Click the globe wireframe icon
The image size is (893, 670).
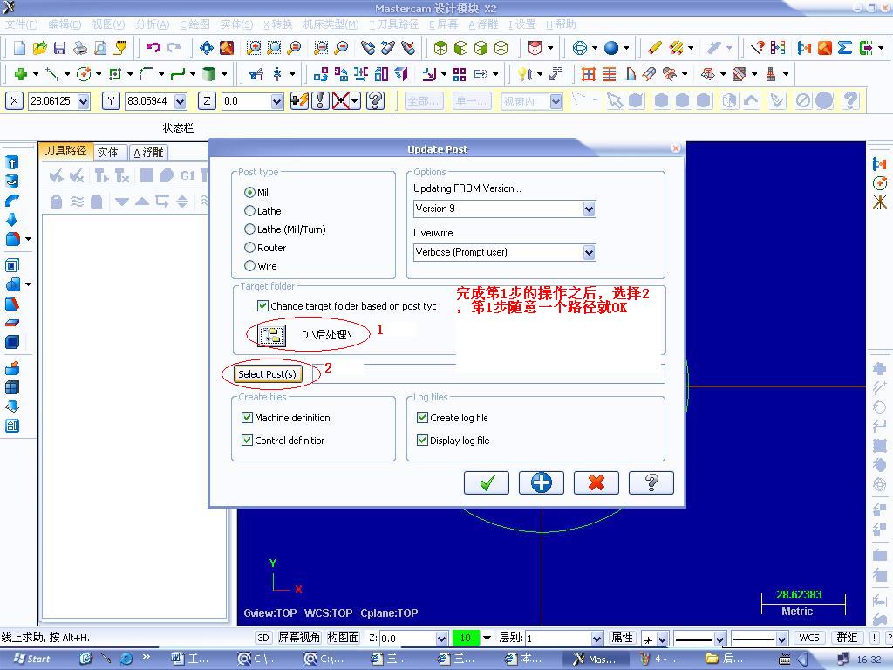[580, 48]
